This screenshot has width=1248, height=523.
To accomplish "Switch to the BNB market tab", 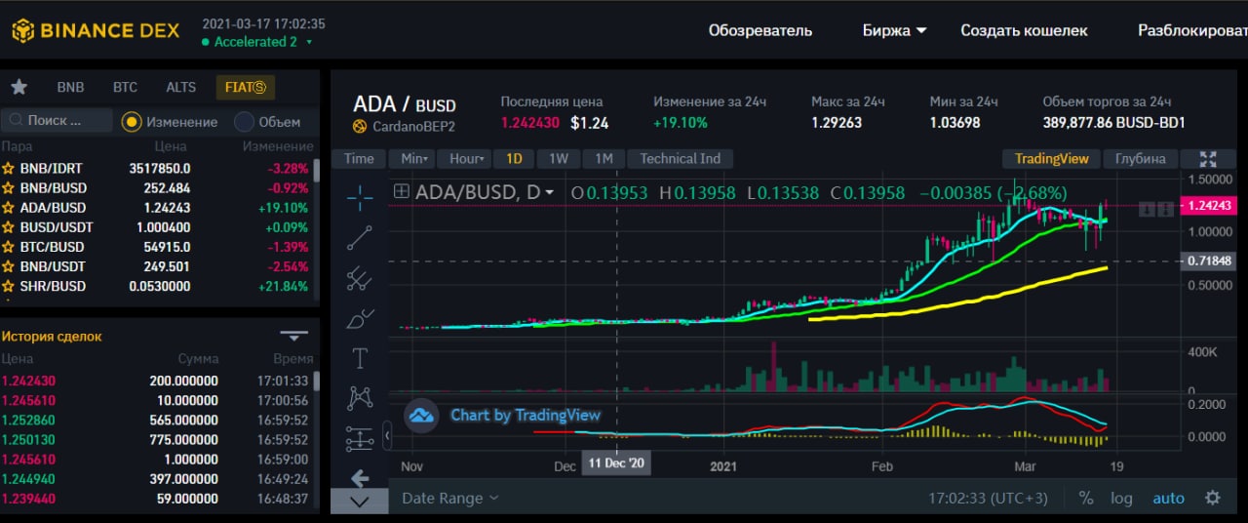I will 70,87.
